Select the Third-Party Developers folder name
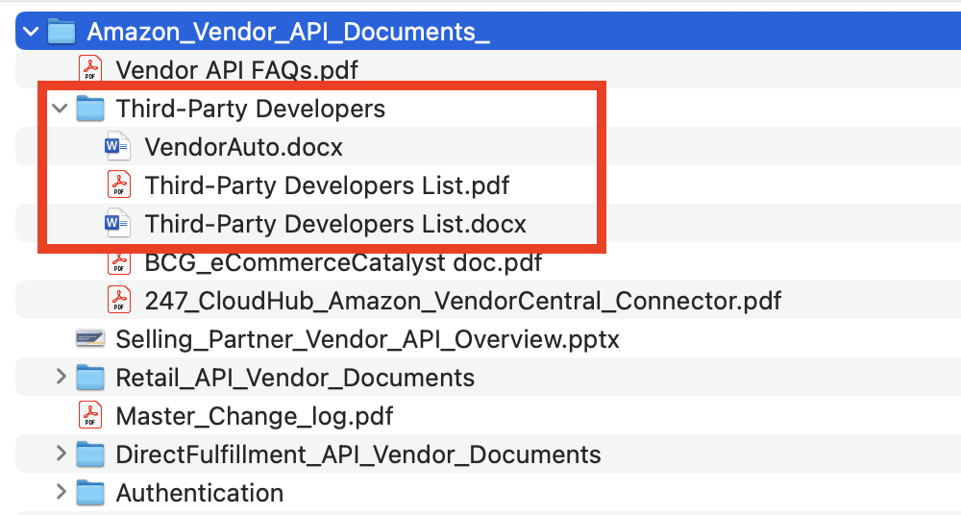This screenshot has height=515, width=961. tap(251, 109)
